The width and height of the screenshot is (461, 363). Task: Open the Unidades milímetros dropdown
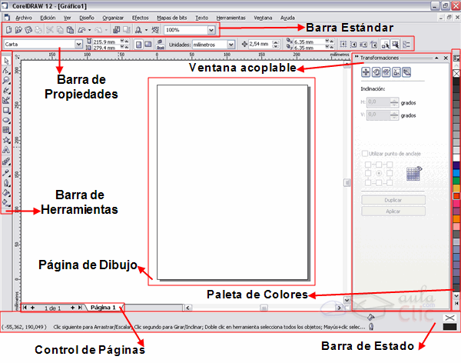(231, 45)
